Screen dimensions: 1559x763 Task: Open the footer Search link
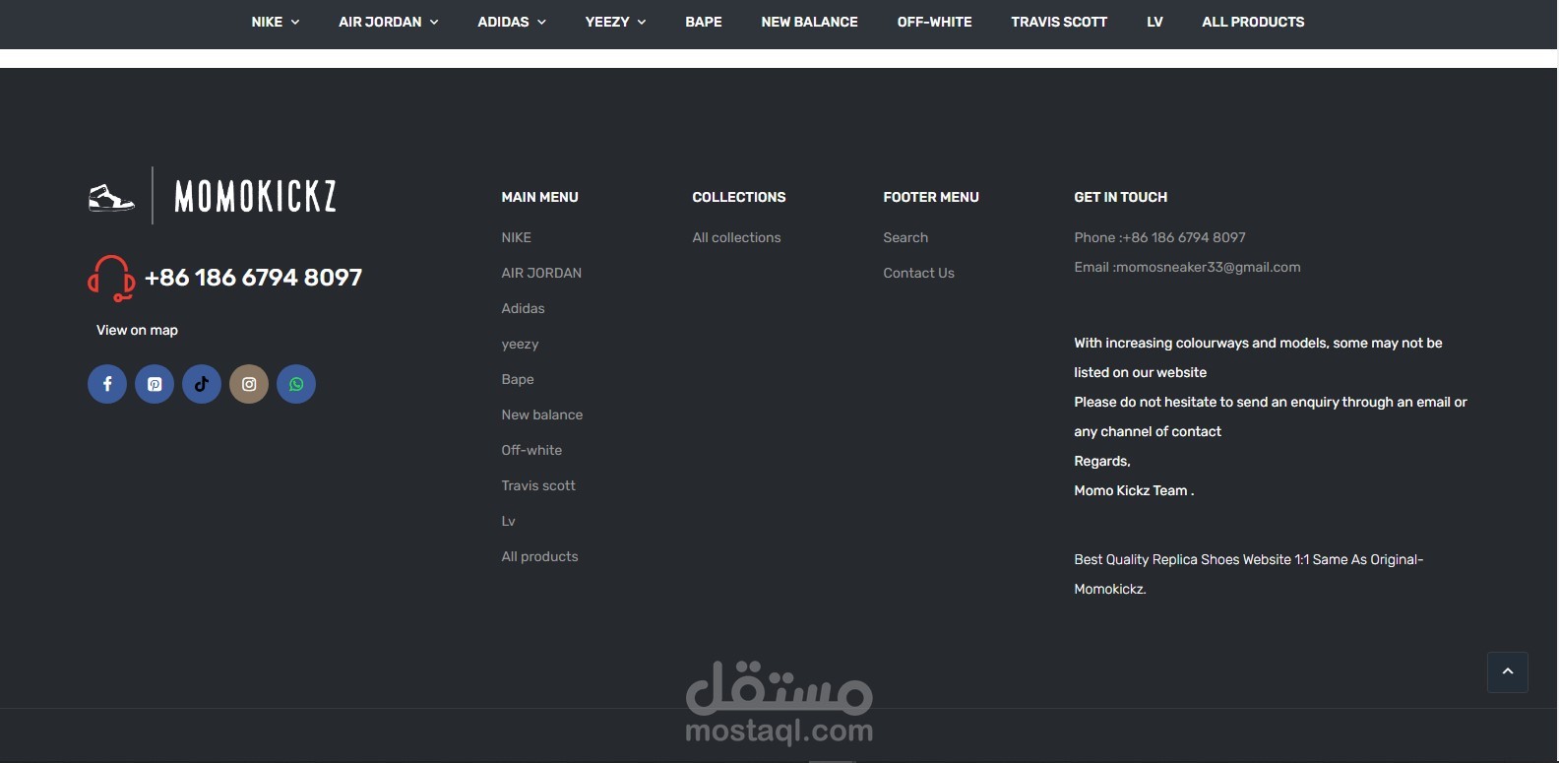905,237
